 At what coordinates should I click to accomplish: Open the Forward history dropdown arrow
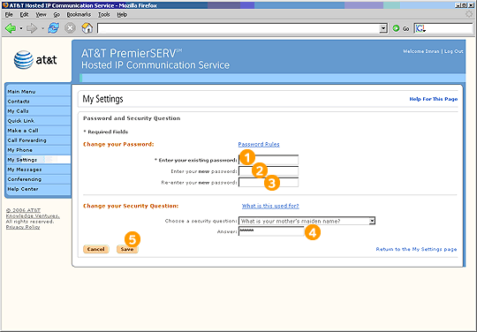pyautogui.click(x=42, y=28)
